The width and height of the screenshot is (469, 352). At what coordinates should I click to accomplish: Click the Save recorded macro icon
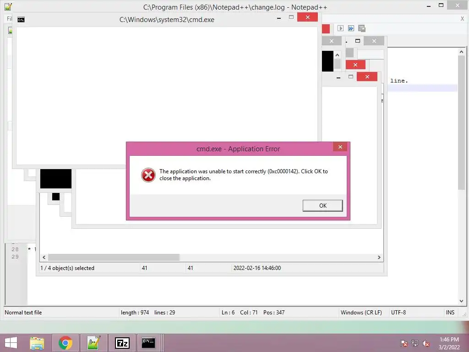point(362,28)
